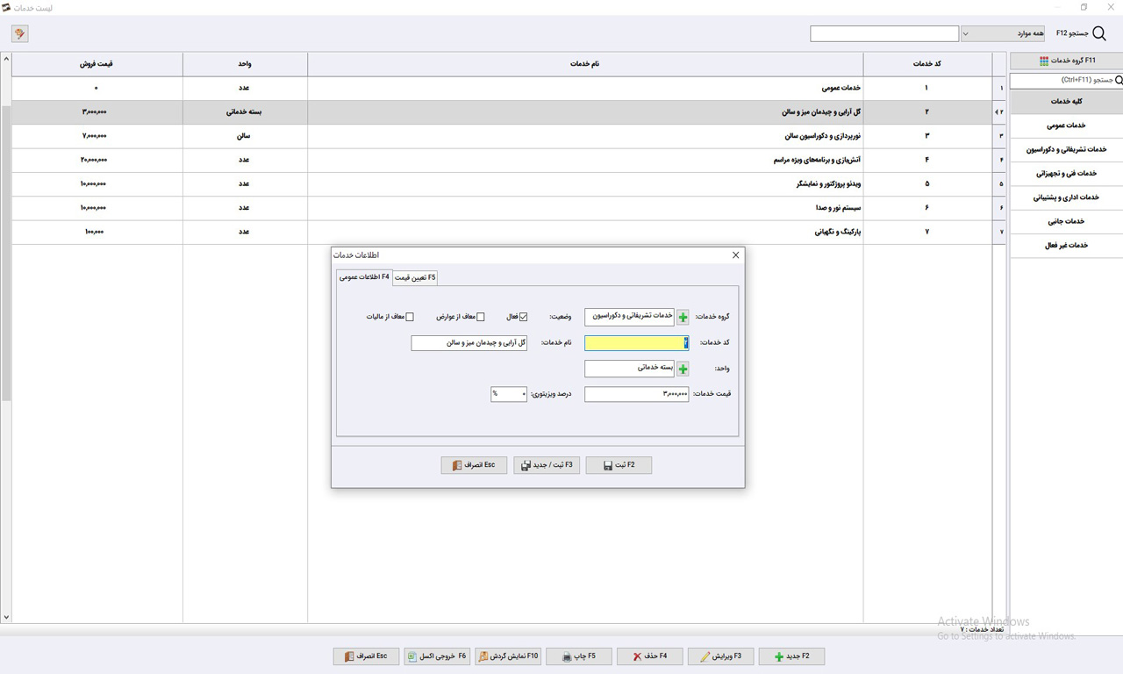This screenshot has height=674, width=1123.
Task: Click the کد خدمات field in the dialog
Action: click(637, 343)
